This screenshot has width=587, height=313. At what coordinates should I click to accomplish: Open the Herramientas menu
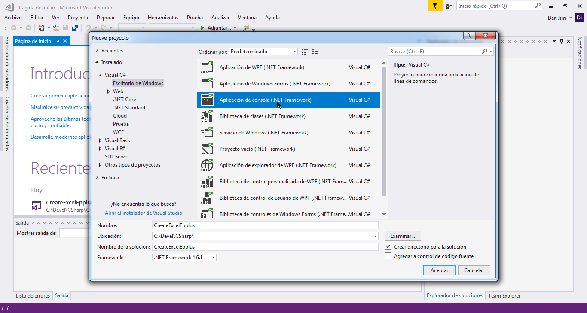(x=163, y=18)
